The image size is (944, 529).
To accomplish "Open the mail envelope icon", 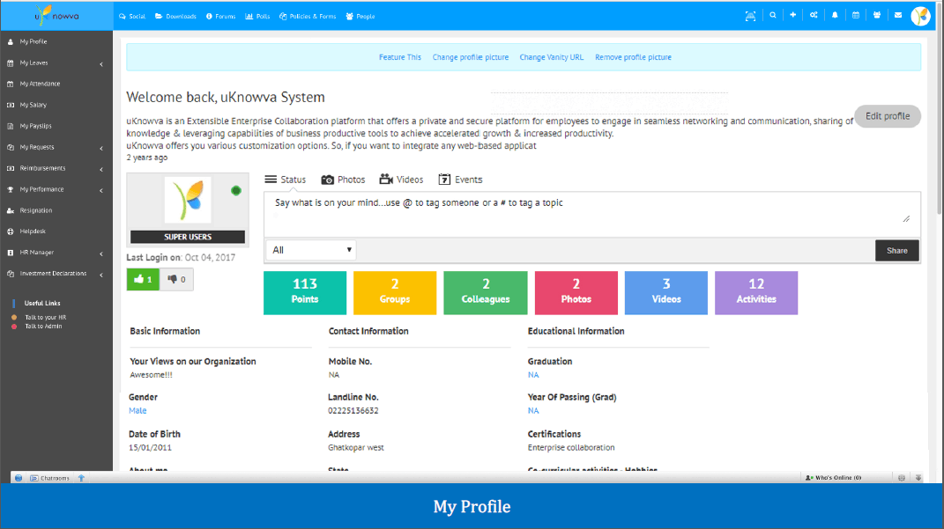I will tap(897, 16).
